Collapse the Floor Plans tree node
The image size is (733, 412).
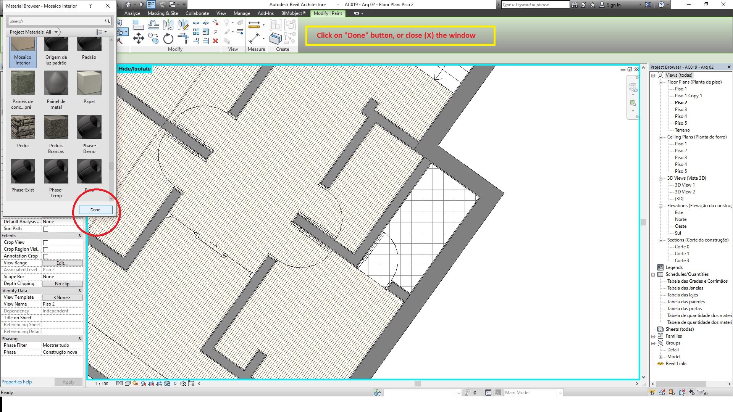tap(660, 82)
